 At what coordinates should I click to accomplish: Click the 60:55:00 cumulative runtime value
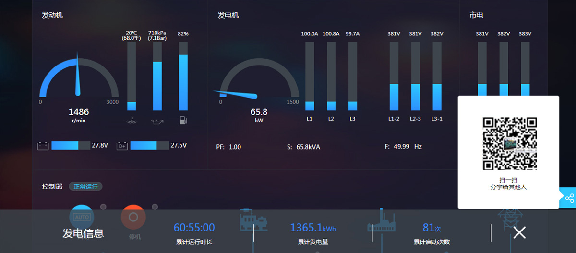coord(194,228)
